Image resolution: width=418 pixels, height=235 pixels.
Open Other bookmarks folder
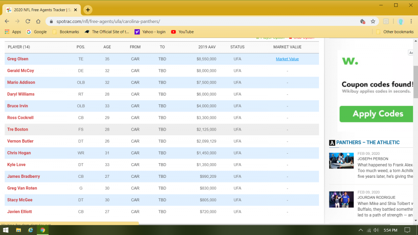click(395, 32)
